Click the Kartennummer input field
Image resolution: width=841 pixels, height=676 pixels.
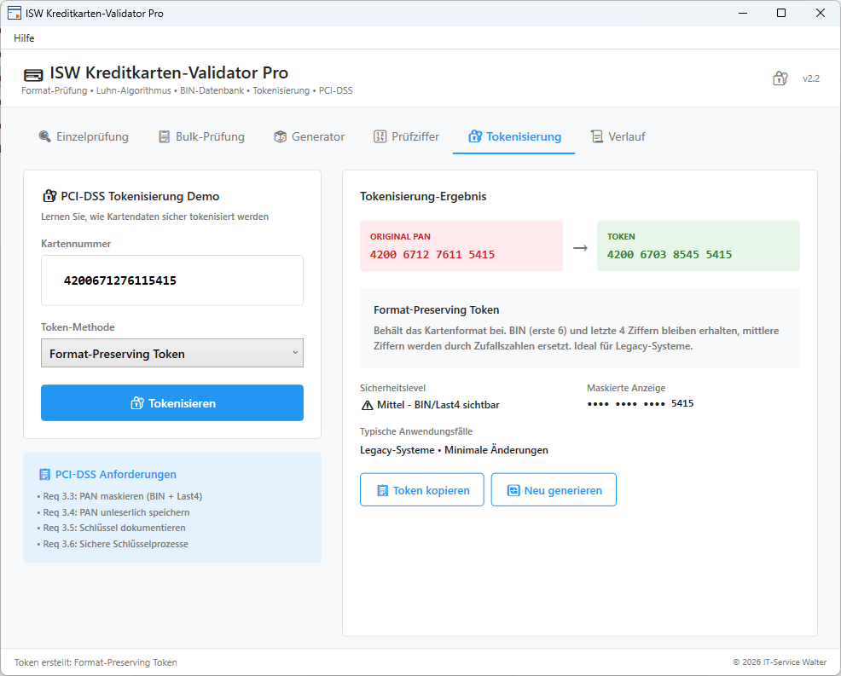pyautogui.click(x=171, y=280)
